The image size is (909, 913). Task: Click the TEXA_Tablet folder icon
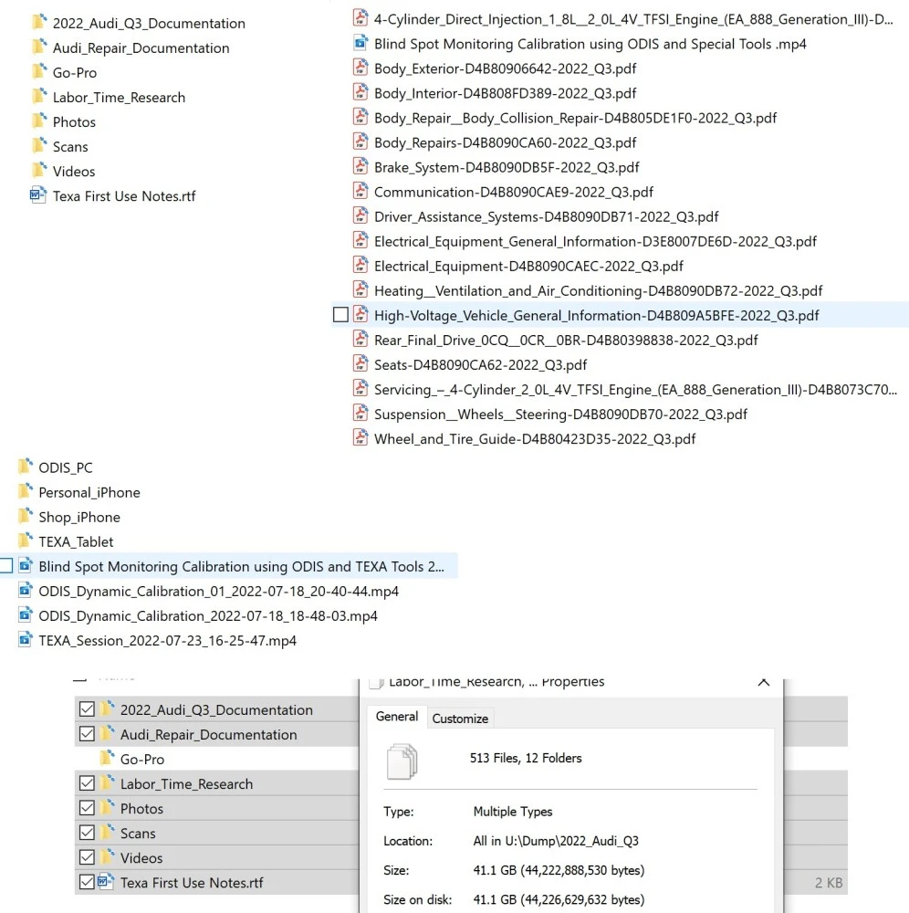click(25, 540)
